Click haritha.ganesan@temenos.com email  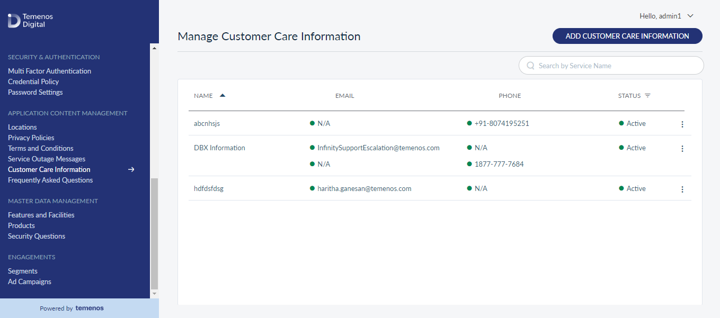[x=365, y=188]
